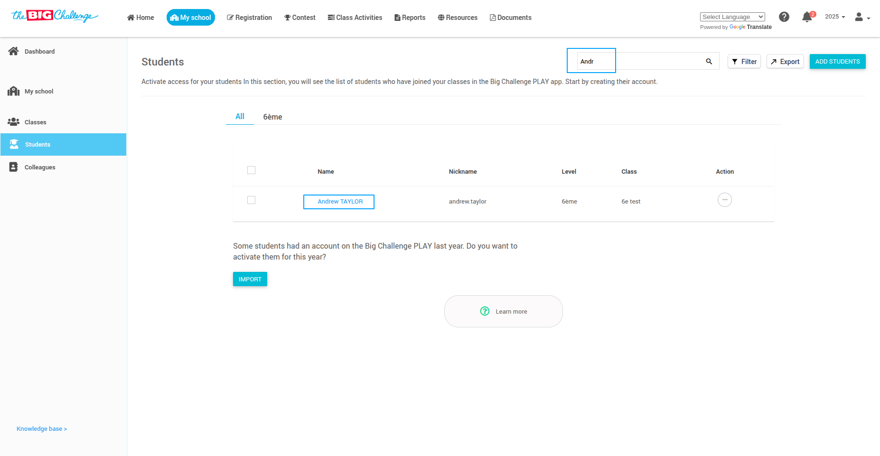
Task: Click The Big Challenge logo
Action: tap(55, 16)
